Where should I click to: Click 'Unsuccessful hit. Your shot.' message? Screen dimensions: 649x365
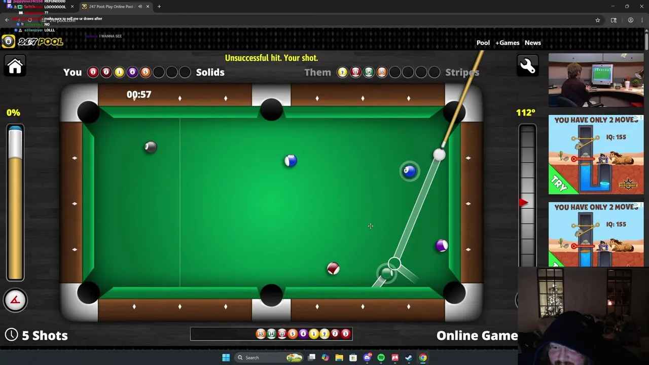tap(271, 58)
